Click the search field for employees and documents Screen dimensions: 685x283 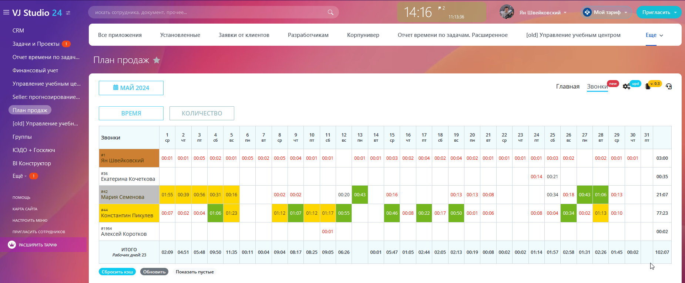(207, 13)
